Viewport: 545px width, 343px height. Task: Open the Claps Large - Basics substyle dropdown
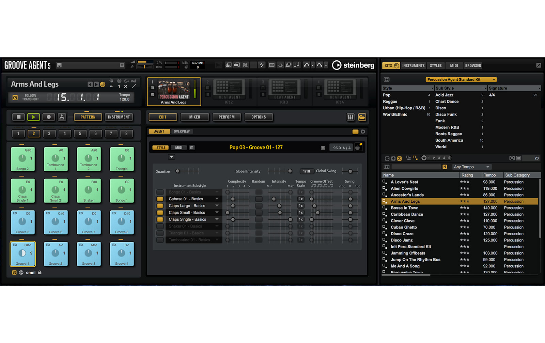pyautogui.click(x=217, y=206)
